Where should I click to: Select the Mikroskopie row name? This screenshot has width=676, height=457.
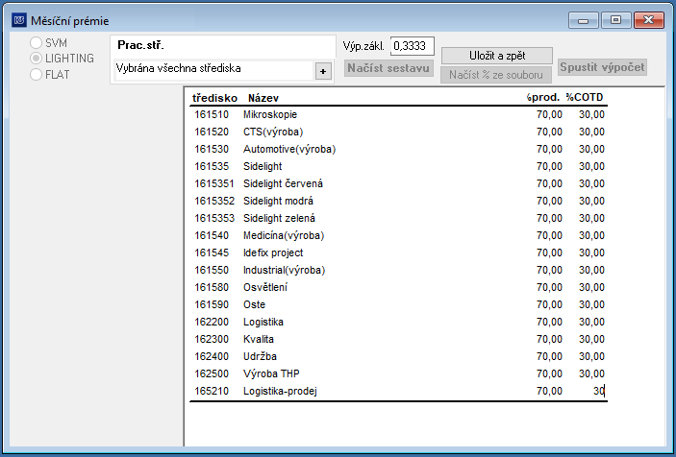(x=270, y=114)
